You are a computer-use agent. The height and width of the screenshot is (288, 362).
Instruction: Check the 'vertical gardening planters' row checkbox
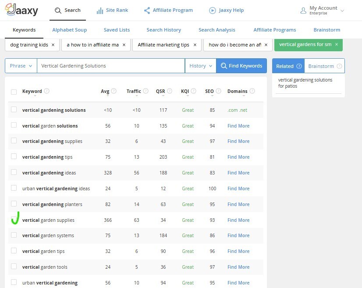[x=14, y=203]
